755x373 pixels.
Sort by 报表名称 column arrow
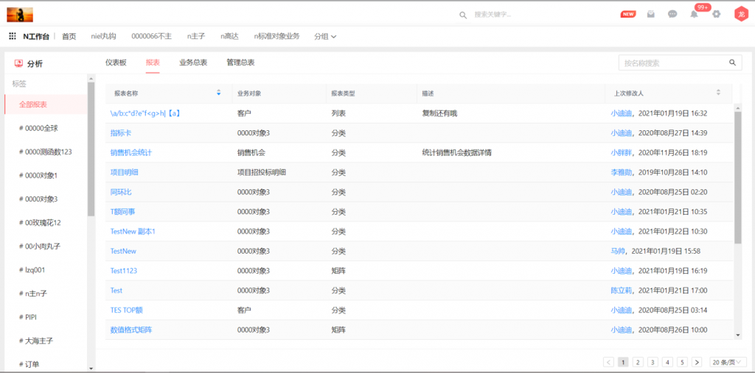click(x=218, y=93)
